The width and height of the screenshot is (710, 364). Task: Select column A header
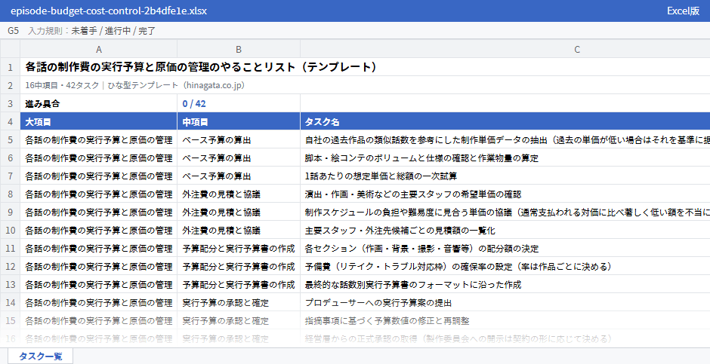[99, 49]
